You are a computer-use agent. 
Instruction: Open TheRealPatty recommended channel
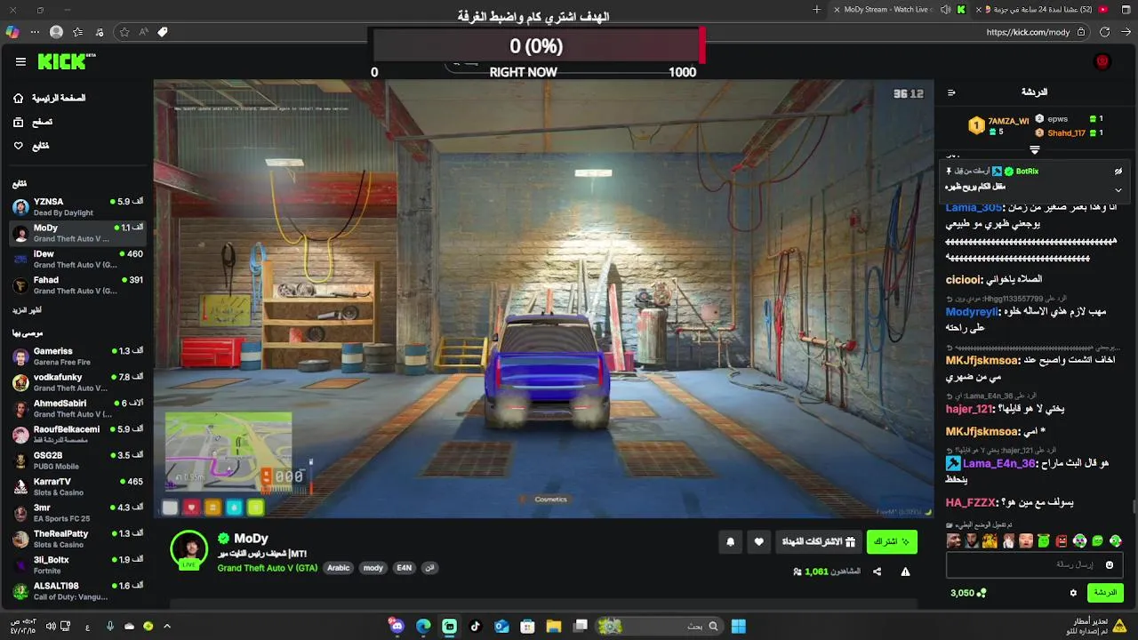click(x=77, y=539)
